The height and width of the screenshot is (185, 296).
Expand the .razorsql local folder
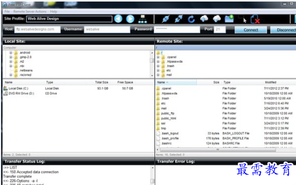(11, 75)
